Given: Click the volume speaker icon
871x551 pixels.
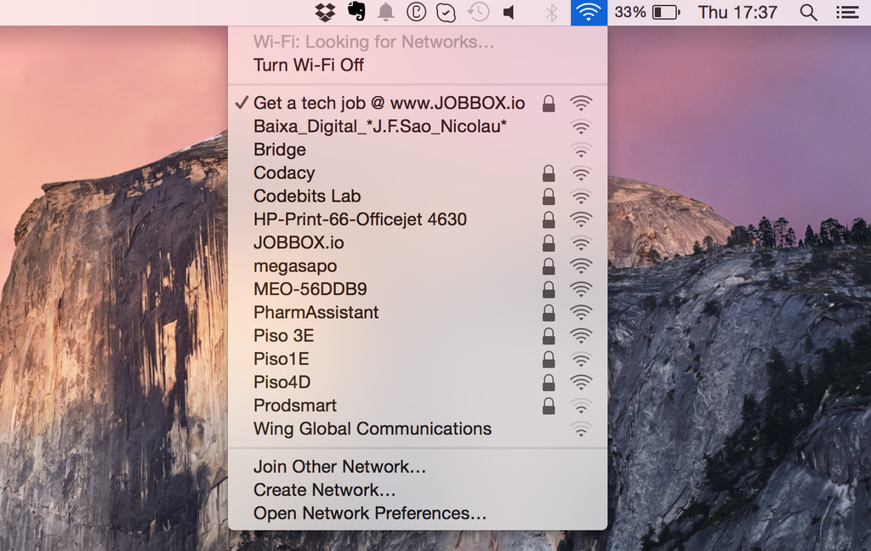Looking at the screenshot, I should [x=509, y=12].
